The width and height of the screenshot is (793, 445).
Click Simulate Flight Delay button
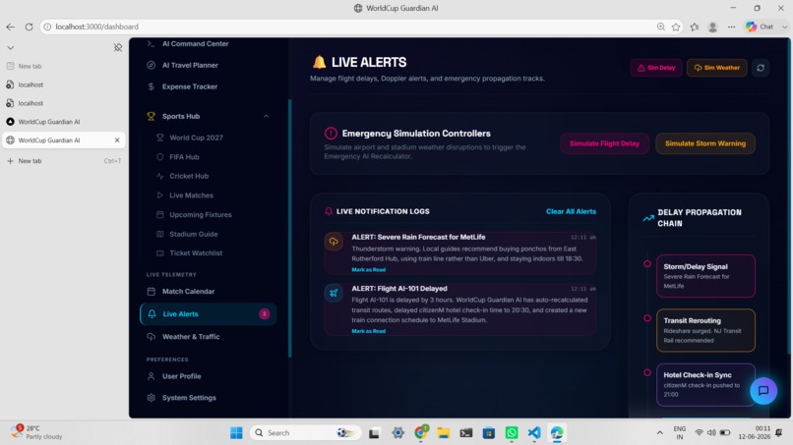604,143
